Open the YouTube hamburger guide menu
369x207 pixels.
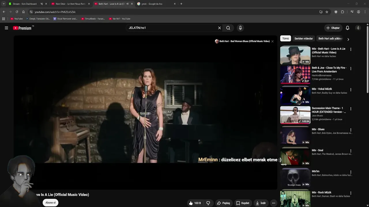point(6,28)
